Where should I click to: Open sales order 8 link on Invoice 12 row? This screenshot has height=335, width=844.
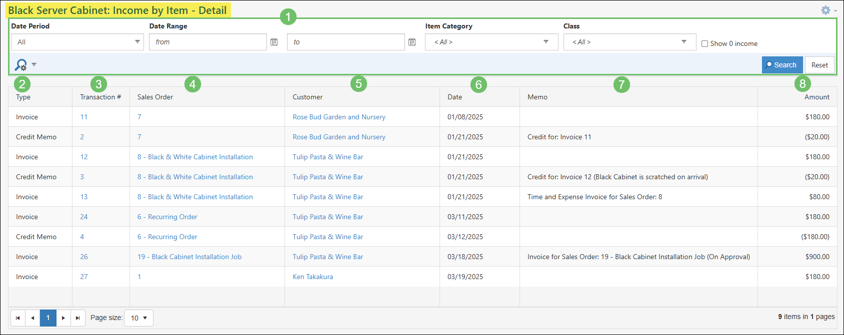[x=195, y=157]
